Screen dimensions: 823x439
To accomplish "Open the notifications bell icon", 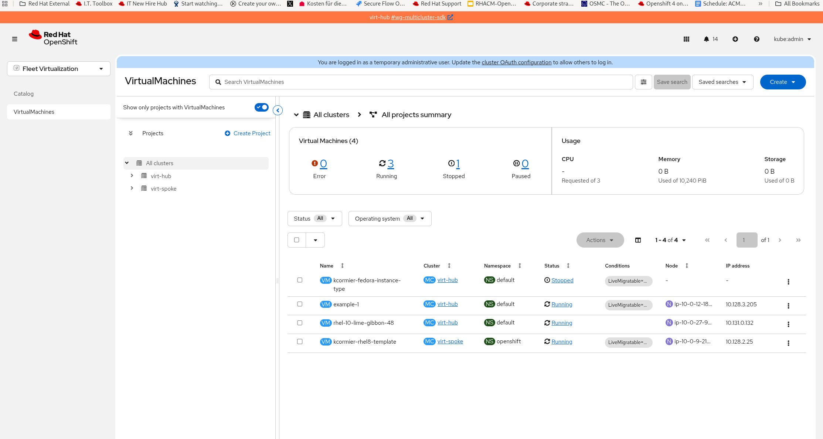I will pyautogui.click(x=706, y=39).
